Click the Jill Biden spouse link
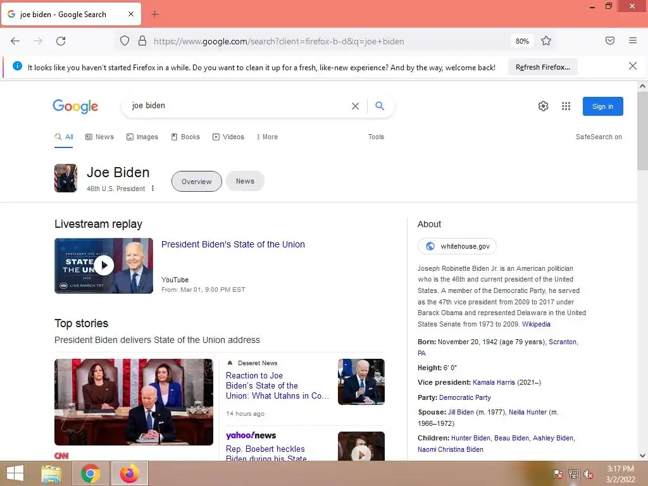Viewport: 648px width, 486px height. 461,412
